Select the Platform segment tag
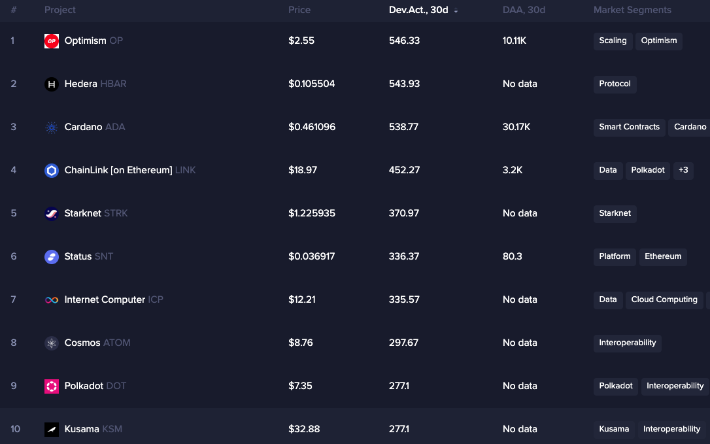710x444 pixels. [x=615, y=256]
